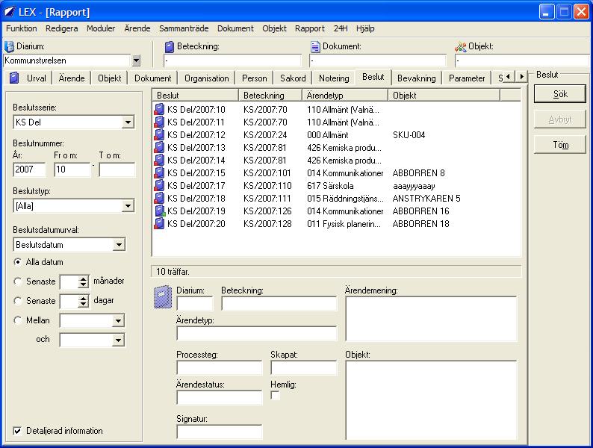
Task: Click the book icon beside Urval tab
Action: (x=14, y=78)
